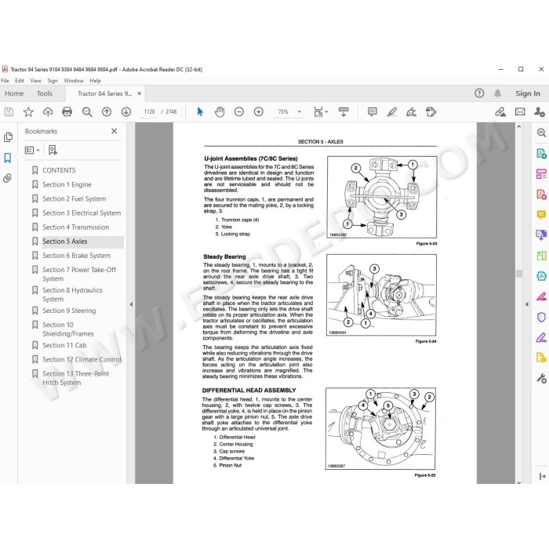The width and height of the screenshot is (549, 549).
Task: Open the zoom level dropdown
Action: 300,112
